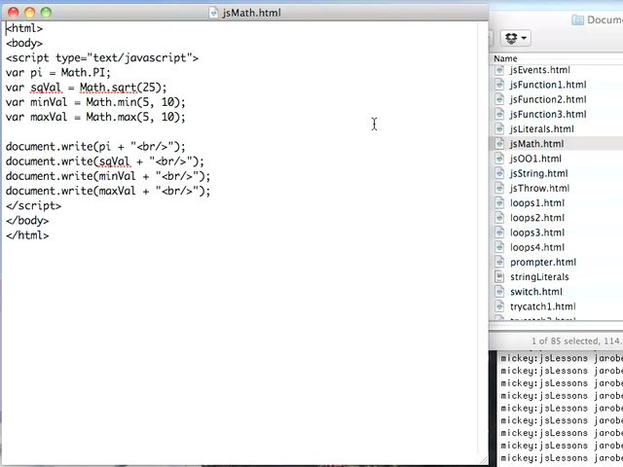This screenshot has height=467, width=623.
Task: Click the jsMath.html window title text
Action: [x=251, y=13]
